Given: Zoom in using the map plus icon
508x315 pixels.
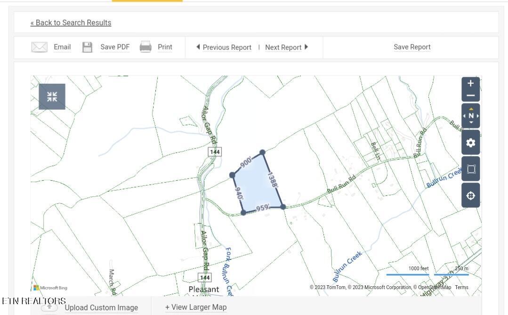Looking at the screenshot, I should point(470,83).
